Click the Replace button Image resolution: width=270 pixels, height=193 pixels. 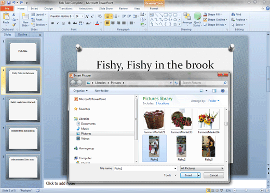[239, 20]
